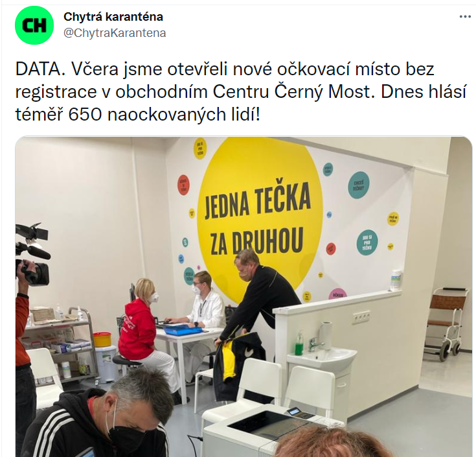Click the ZA DRUHOU text in the photo
Image resolution: width=476 pixels, height=457 pixels.
257,241
